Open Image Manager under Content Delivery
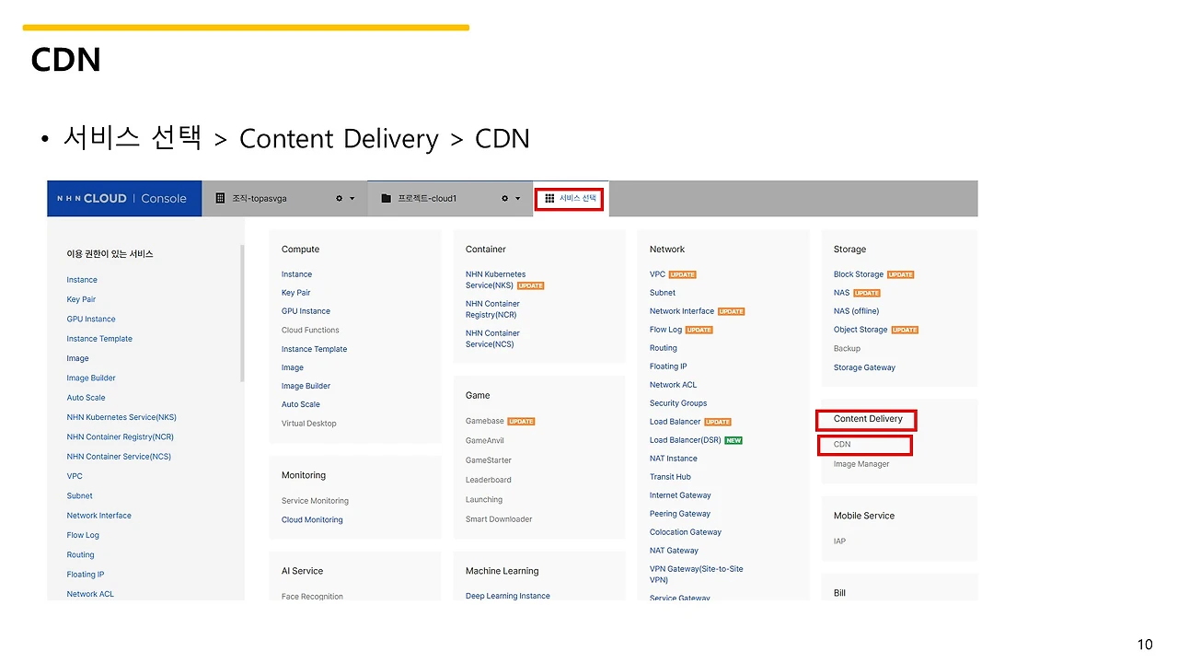1178x663 pixels. click(861, 464)
